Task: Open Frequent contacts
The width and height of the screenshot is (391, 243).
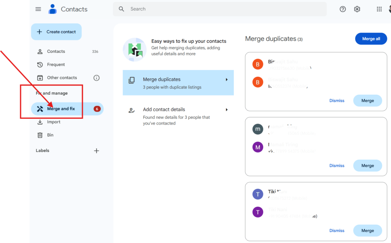Action: point(67,65)
